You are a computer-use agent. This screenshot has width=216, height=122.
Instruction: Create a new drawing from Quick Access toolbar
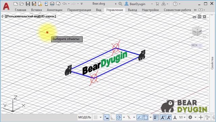point(16,4)
